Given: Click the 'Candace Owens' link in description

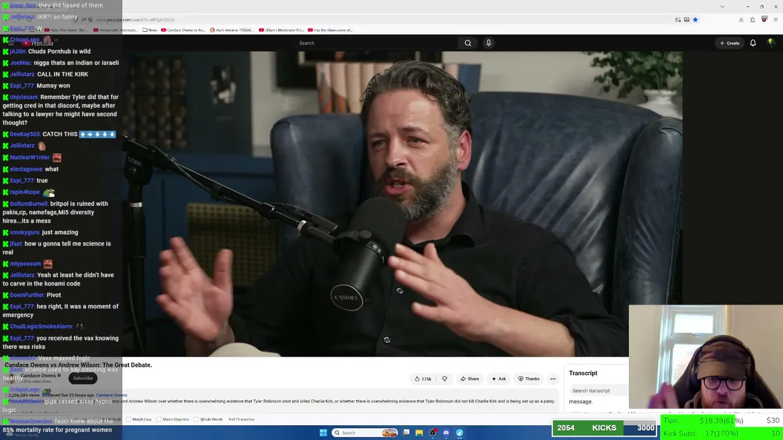Looking at the screenshot, I should 111,395.
